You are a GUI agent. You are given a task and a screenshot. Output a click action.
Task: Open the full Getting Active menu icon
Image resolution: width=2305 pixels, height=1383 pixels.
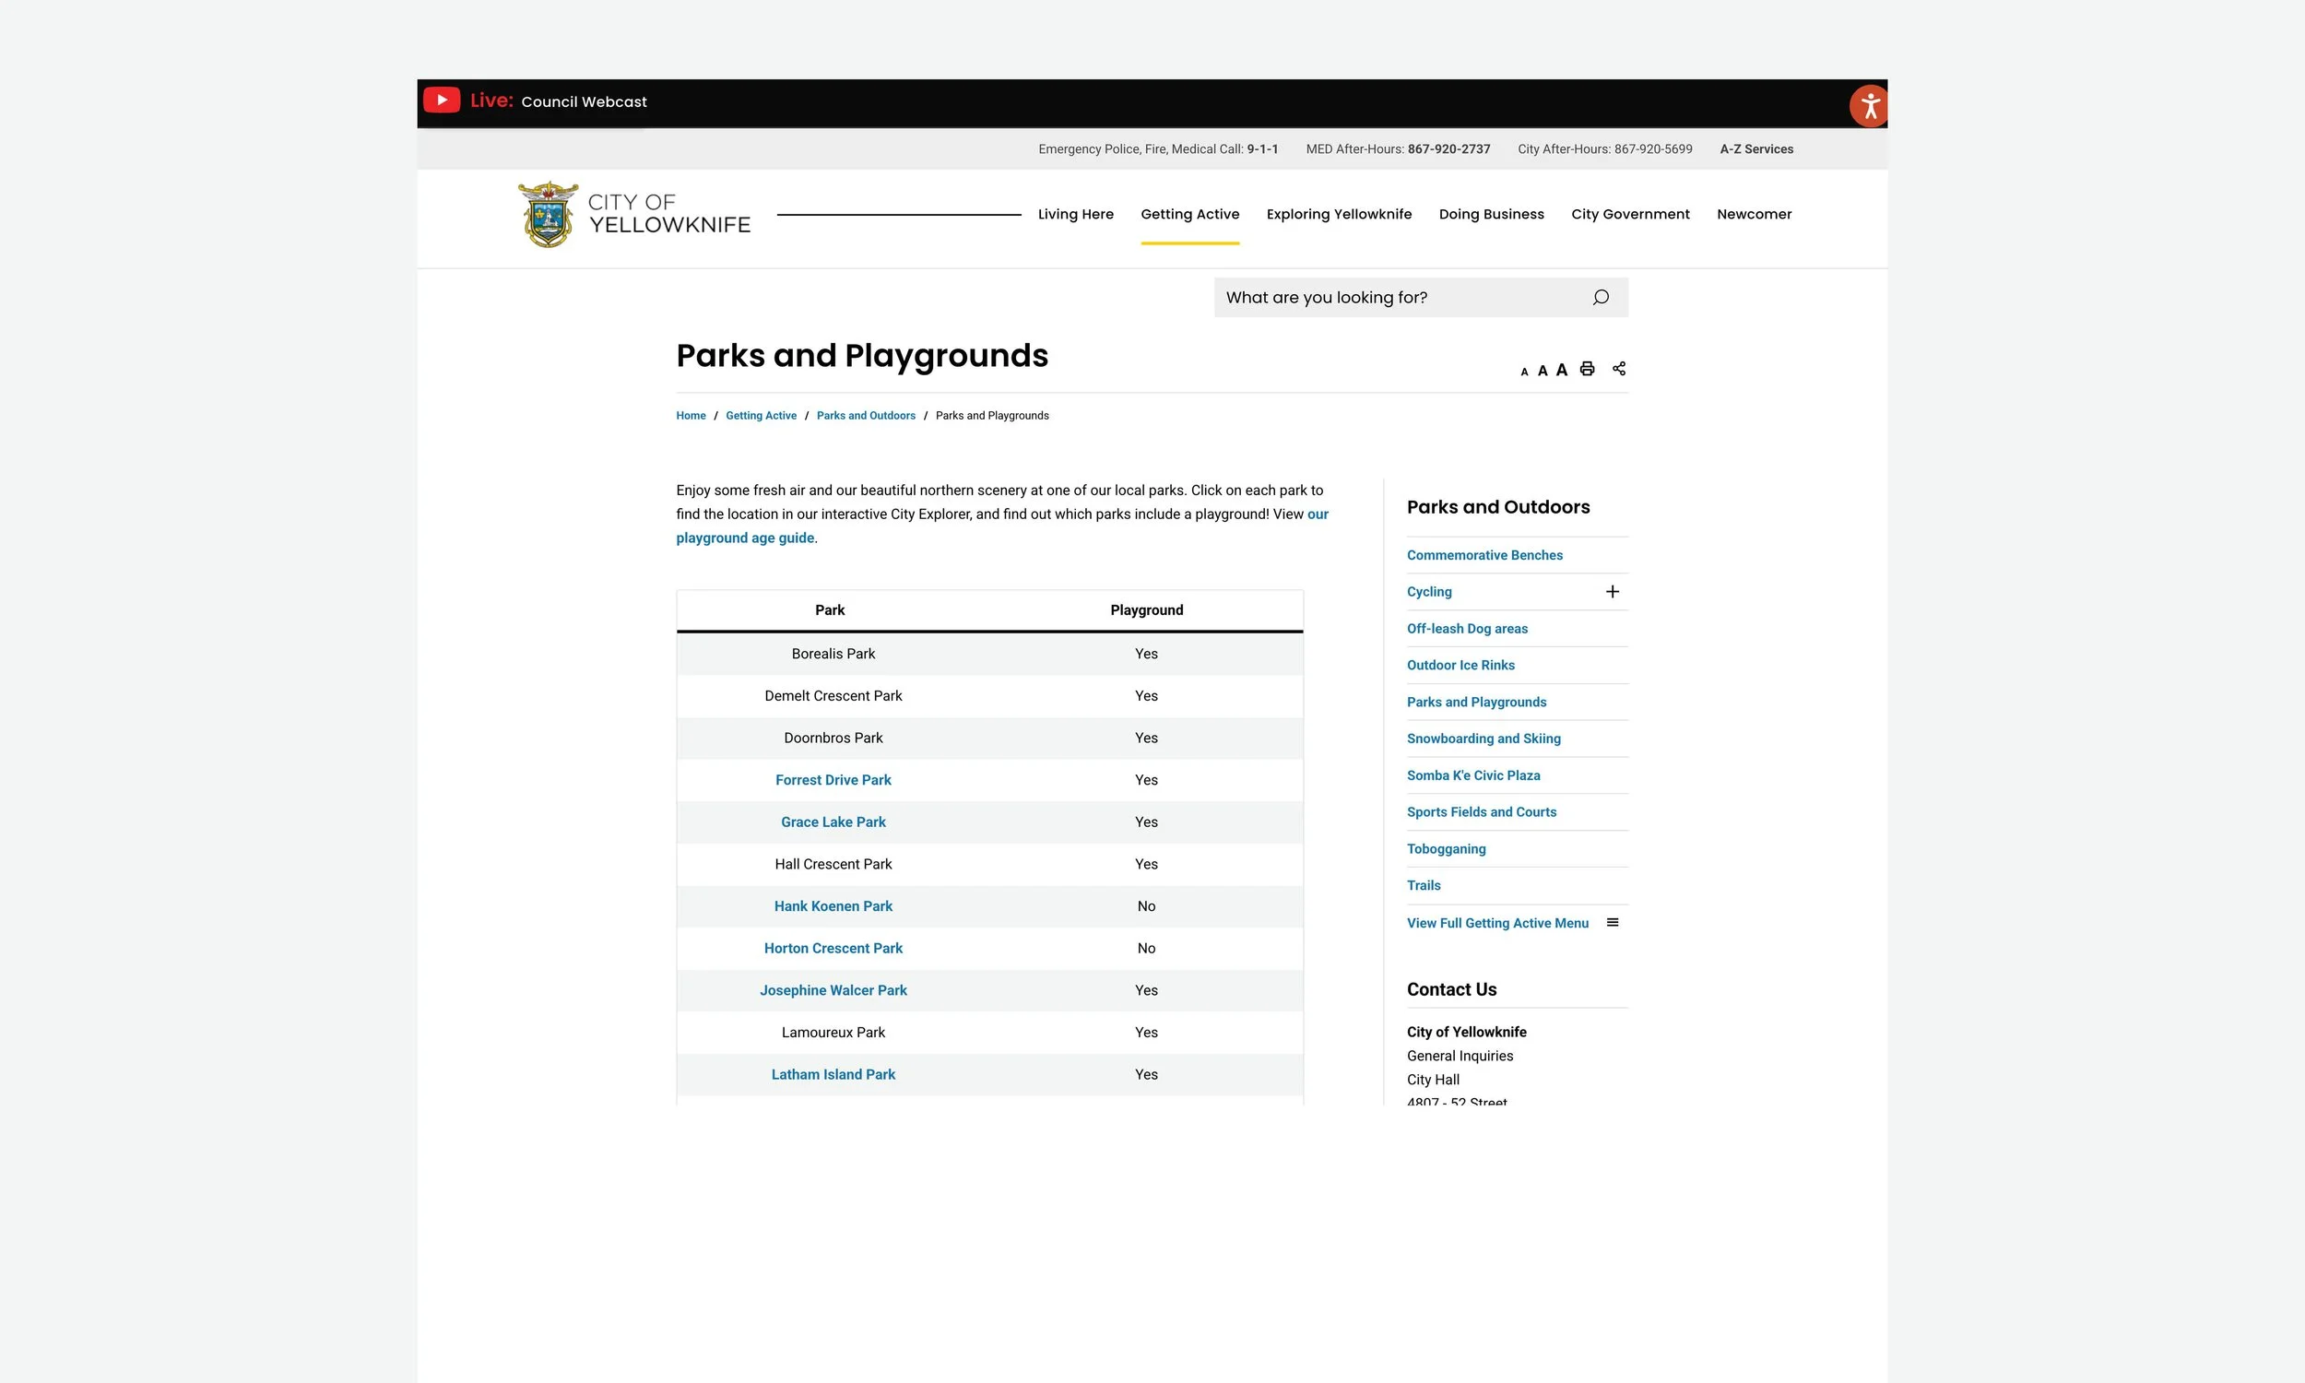point(1612,923)
